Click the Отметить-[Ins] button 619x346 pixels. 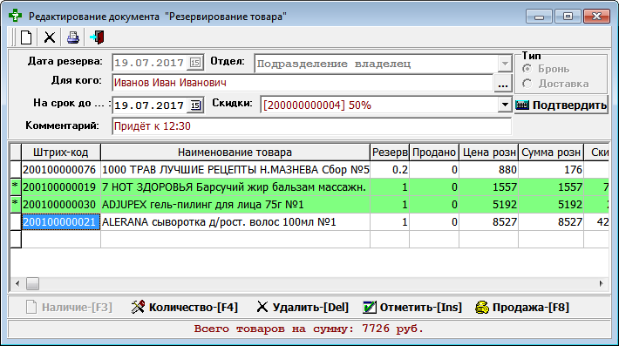[412, 308]
